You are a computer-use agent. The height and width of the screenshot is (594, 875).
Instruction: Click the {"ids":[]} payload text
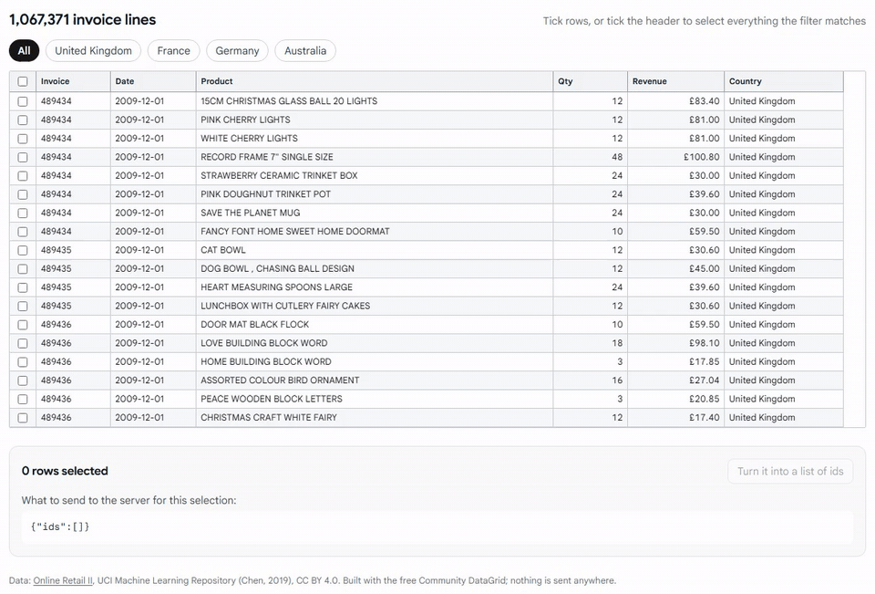[x=60, y=526]
